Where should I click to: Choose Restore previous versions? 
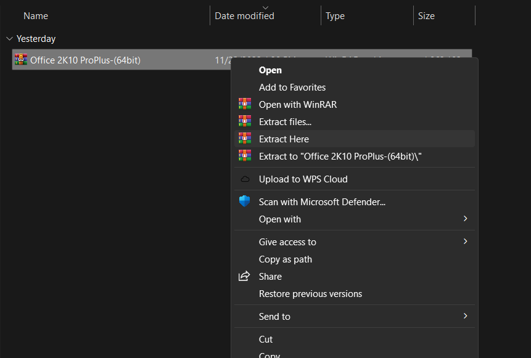(355, 294)
